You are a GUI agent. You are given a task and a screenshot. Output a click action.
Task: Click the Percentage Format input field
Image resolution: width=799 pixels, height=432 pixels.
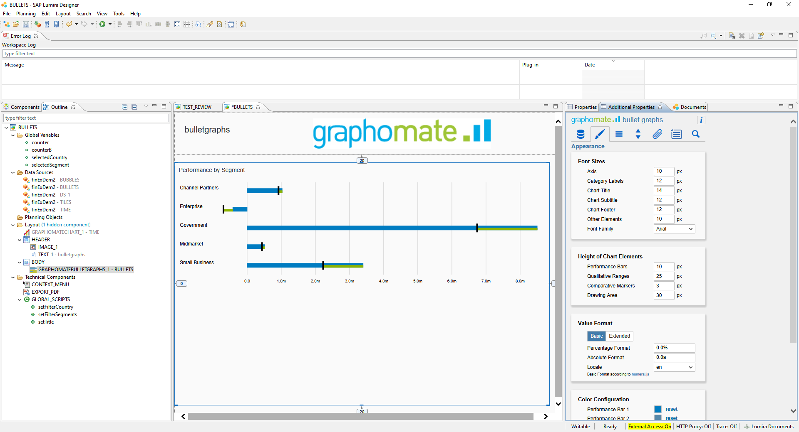click(x=674, y=348)
